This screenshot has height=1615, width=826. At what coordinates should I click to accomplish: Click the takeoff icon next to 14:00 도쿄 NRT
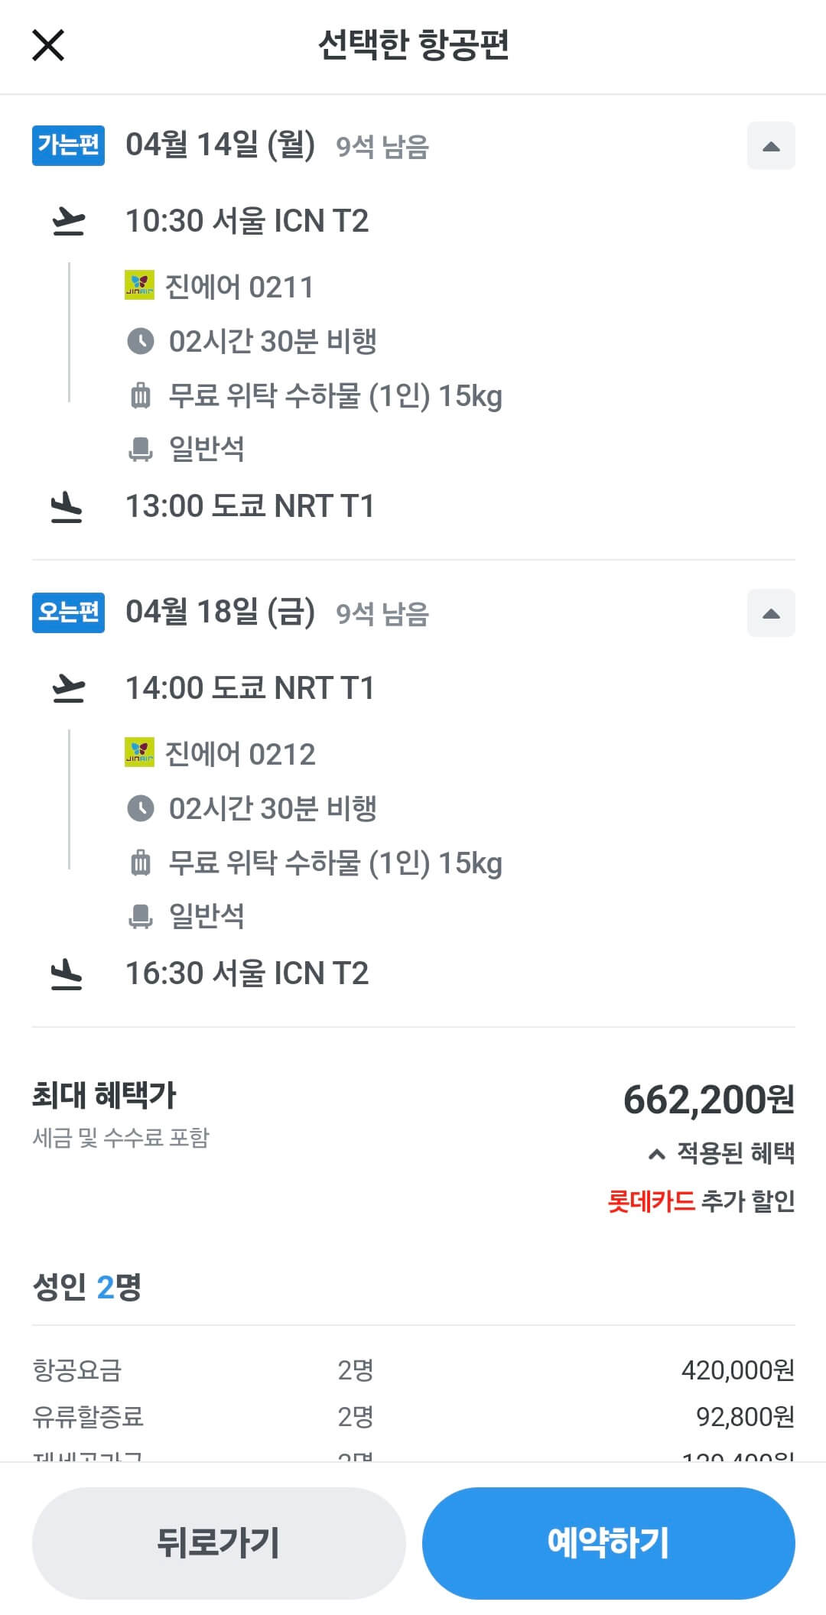coord(69,687)
